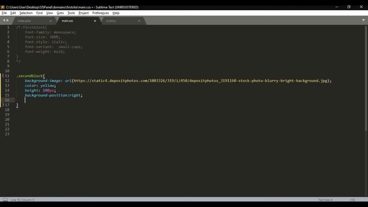Open the File menu
The height and width of the screenshot is (207, 368).
click(4, 13)
